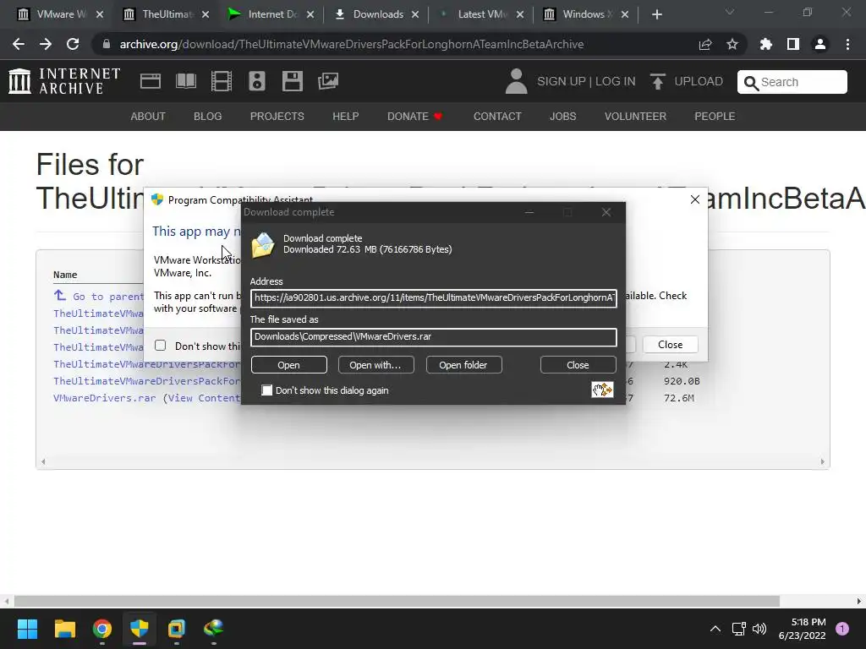The image size is (866, 649).
Task: Open the Internet Archive audio speaker icon
Action: tap(257, 82)
